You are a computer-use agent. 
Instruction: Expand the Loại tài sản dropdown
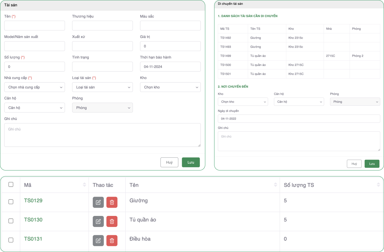tap(102, 87)
